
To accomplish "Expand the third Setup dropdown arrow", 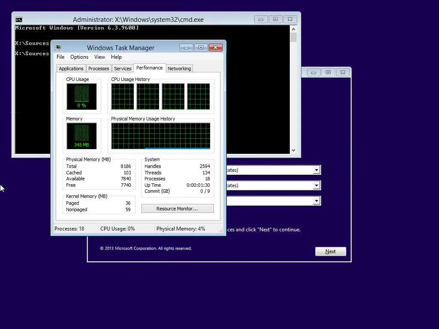I will [x=316, y=201].
